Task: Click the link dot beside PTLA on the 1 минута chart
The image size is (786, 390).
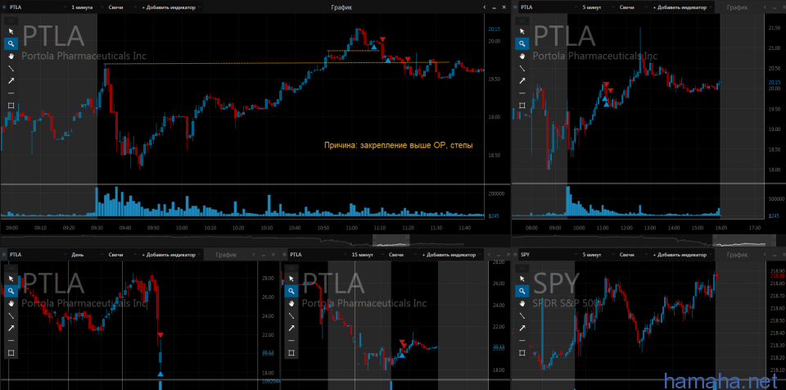Action: coord(5,7)
